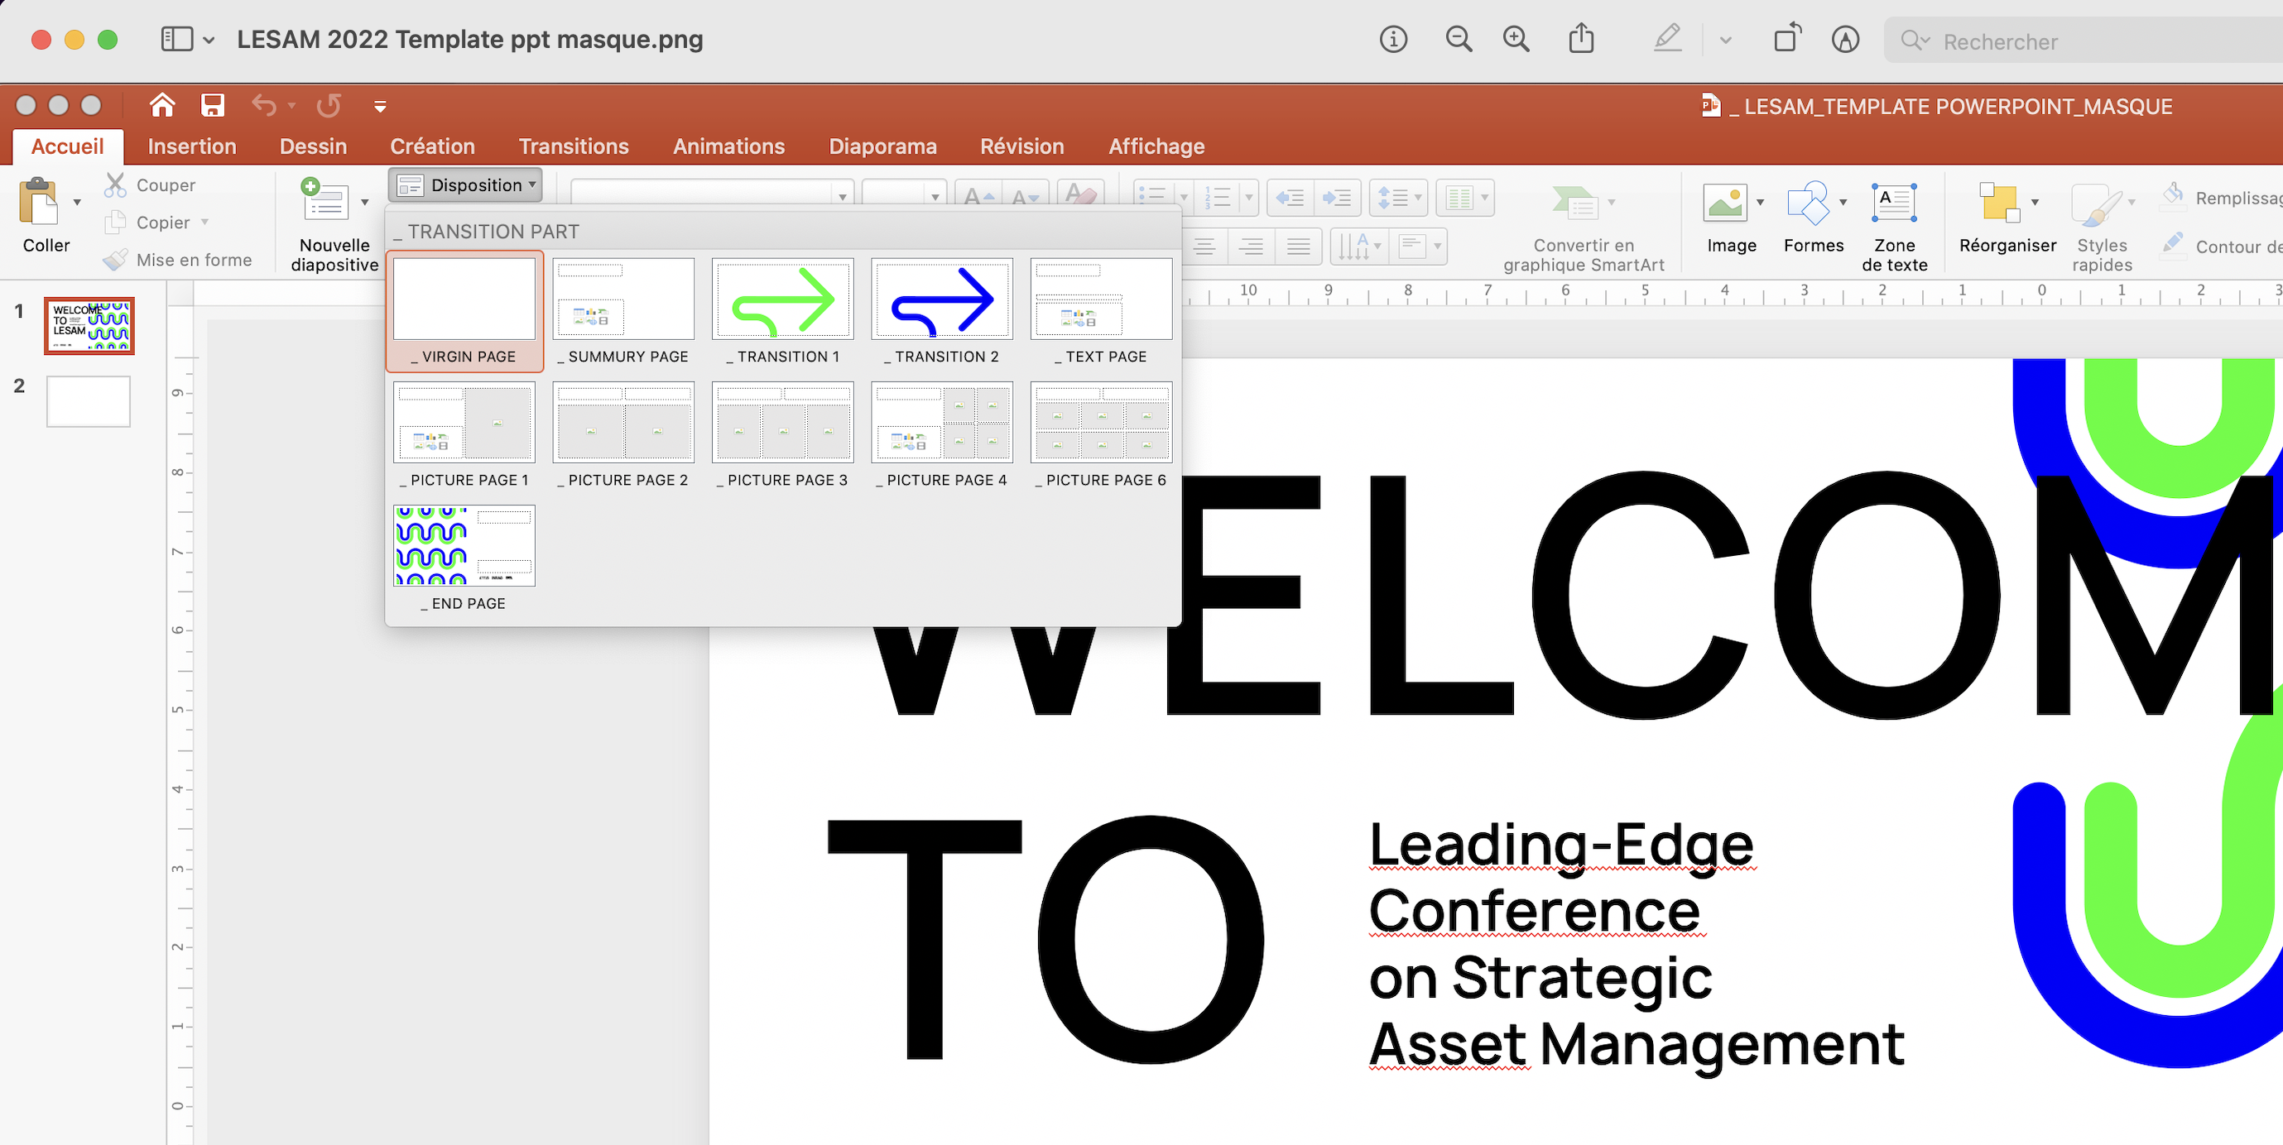Click the Coller paste clipboard icon
Image resolution: width=2283 pixels, height=1145 pixels.
point(38,202)
